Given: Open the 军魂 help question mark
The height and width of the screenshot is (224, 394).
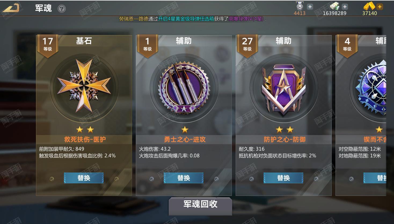Looking at the screenshot, I should (62, 9).
